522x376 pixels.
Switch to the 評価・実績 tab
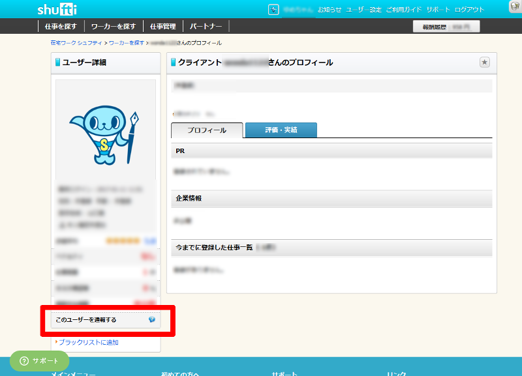tap(281, 130)
